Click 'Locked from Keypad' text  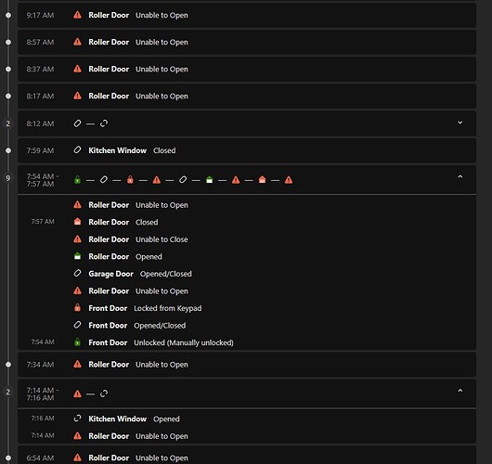tap(167, 308)
